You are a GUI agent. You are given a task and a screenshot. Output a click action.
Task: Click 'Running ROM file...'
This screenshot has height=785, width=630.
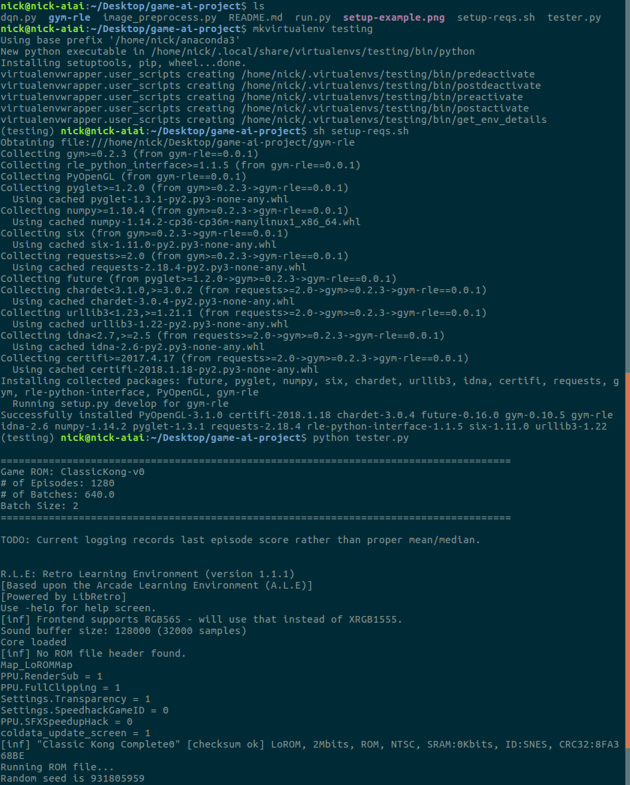click(x=57, y=767)
